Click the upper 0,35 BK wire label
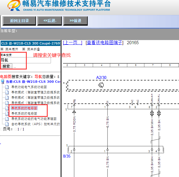Screen dimensions: 179x177 pyautogui.click(x=159, y=125)
